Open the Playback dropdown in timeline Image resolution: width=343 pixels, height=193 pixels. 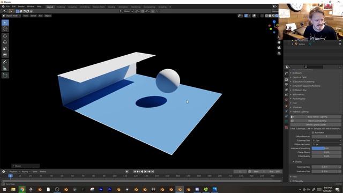click(14, 172)
